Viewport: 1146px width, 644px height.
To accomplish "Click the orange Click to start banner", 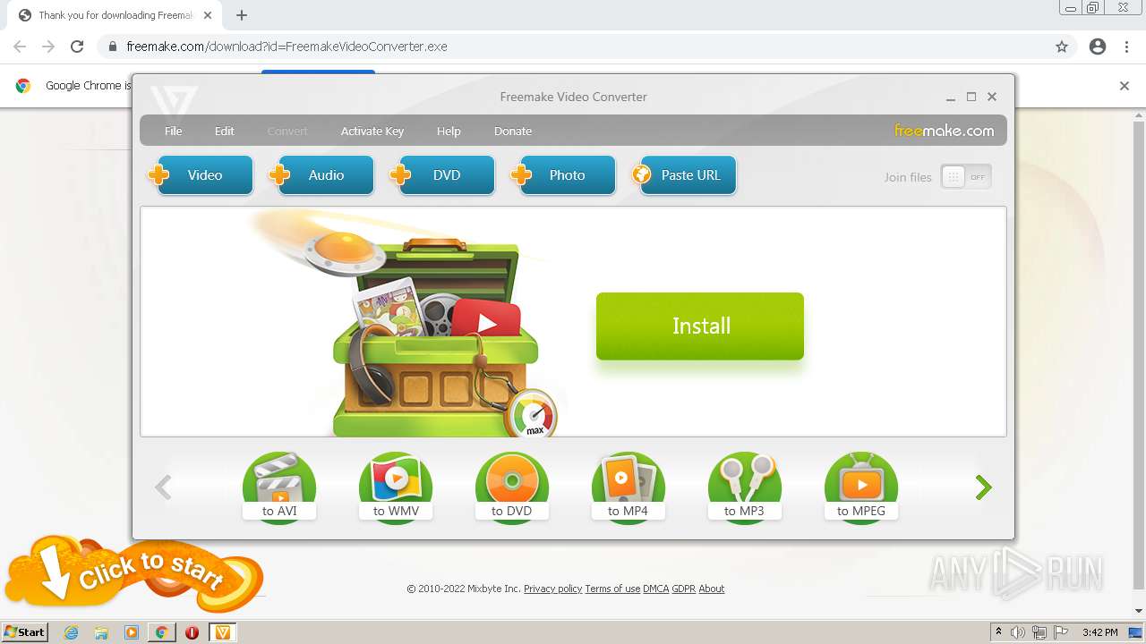I will point(134,572).
